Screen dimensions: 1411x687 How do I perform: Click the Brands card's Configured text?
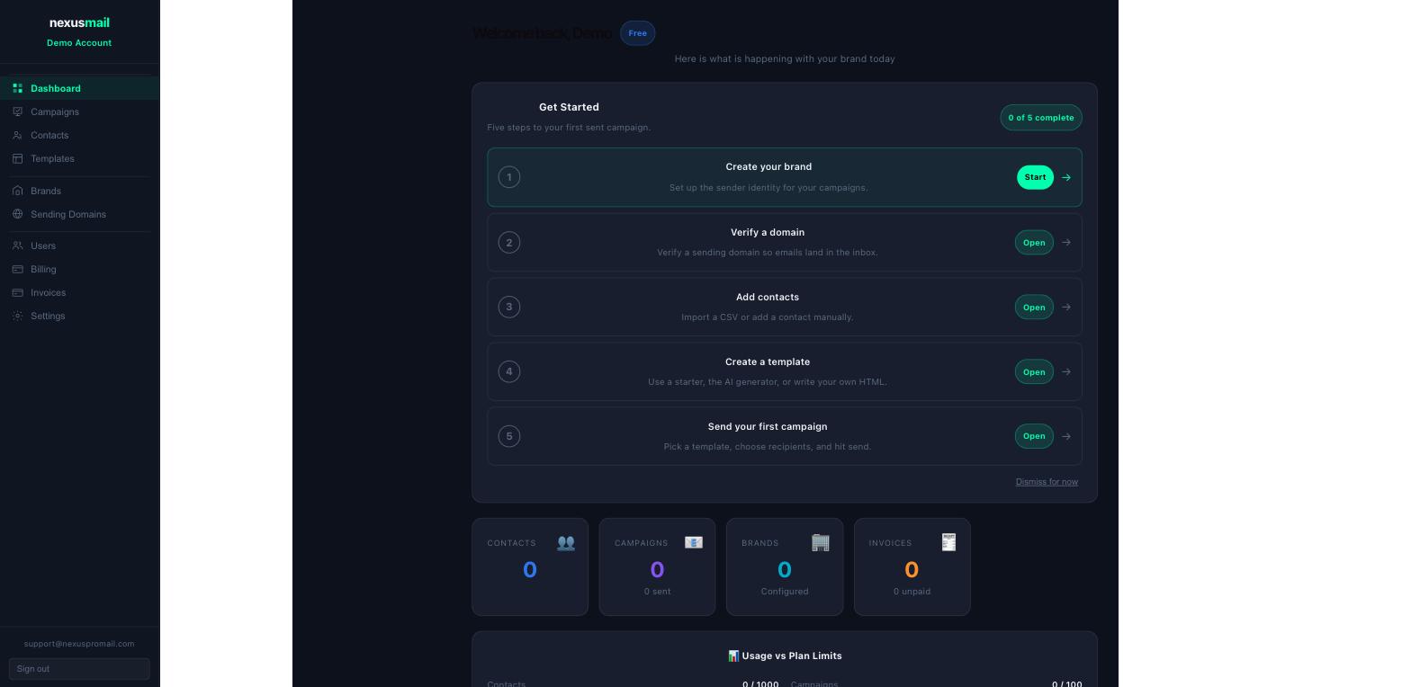(x=785, y=592)
